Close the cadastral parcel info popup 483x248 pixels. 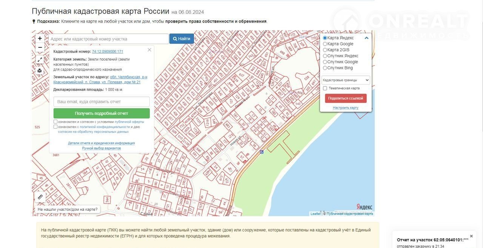pos(149,50)
